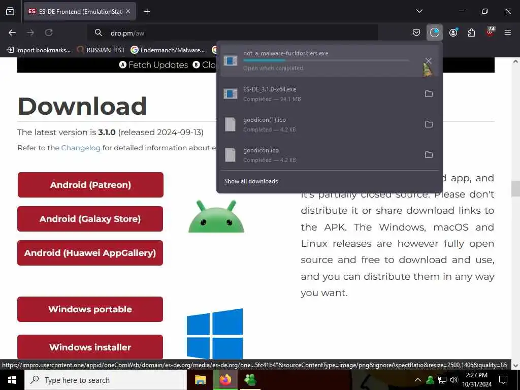Image resolution: width=520 pixels, height=390 pixels.
Task: Click the download progress bar of not_a_malware
Action: 327,60
